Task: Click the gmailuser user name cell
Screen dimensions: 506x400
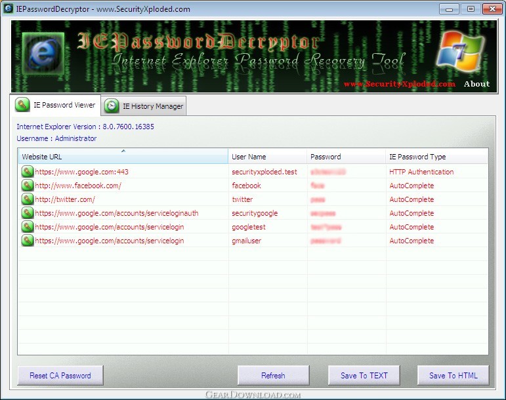Action: point(247,241)
